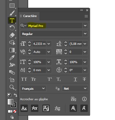Select the Zoom magnifier tool
Screen dimensions: 115x120
tap(12, 87)
